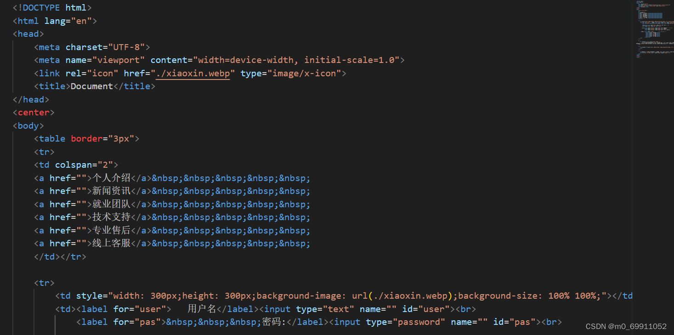Viewport: 674px width, 335px height.
Task: Click the 新闻资讯 anchor text
Action: coord(112,191)
